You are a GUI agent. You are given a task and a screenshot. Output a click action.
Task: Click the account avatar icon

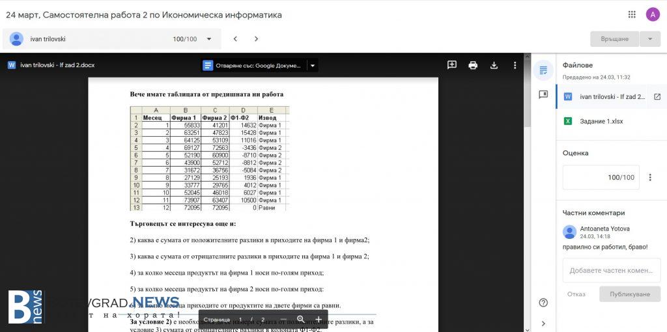coord(653,14)
